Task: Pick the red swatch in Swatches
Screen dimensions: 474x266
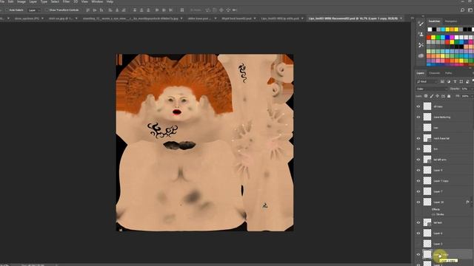Action: pos(429,38)
